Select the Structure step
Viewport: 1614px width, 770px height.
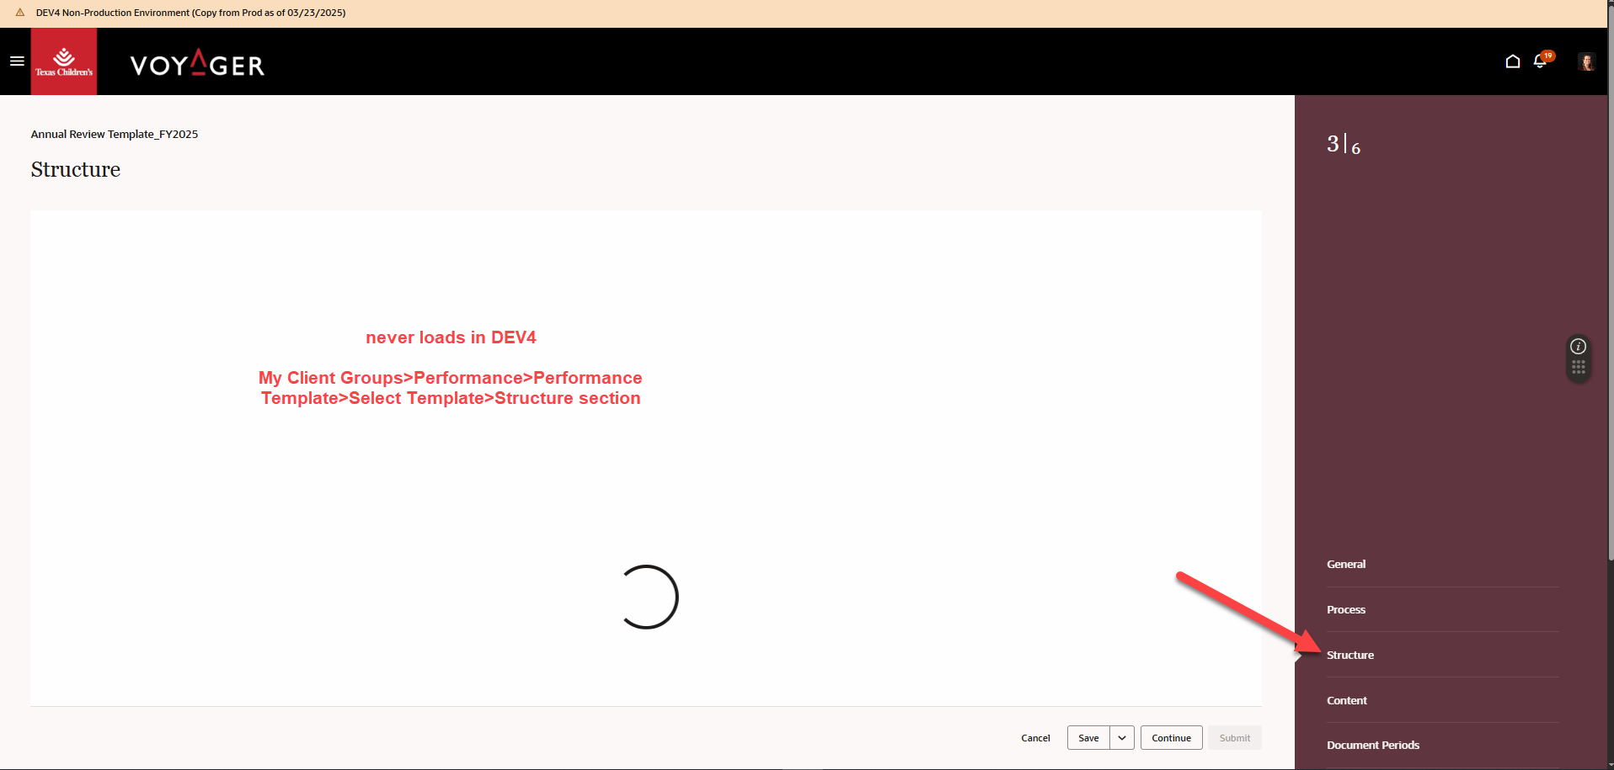(1350, 655)
